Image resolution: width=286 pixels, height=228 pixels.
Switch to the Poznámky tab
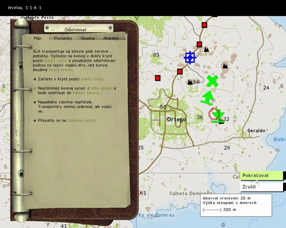[x=63, y=38]
